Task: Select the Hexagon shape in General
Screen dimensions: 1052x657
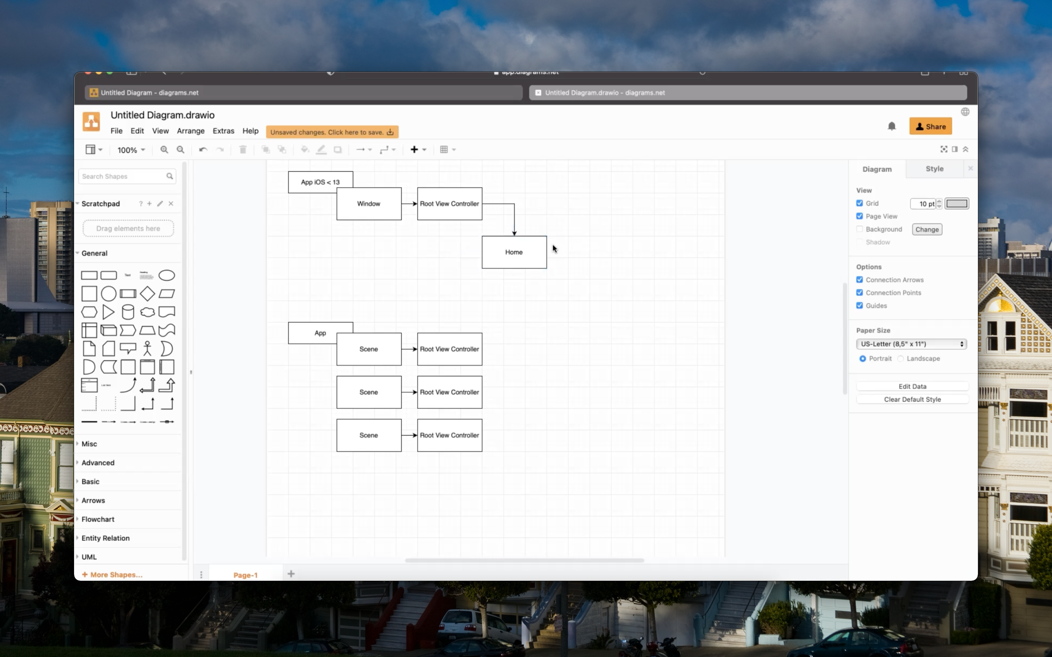Action: point(89,312)
